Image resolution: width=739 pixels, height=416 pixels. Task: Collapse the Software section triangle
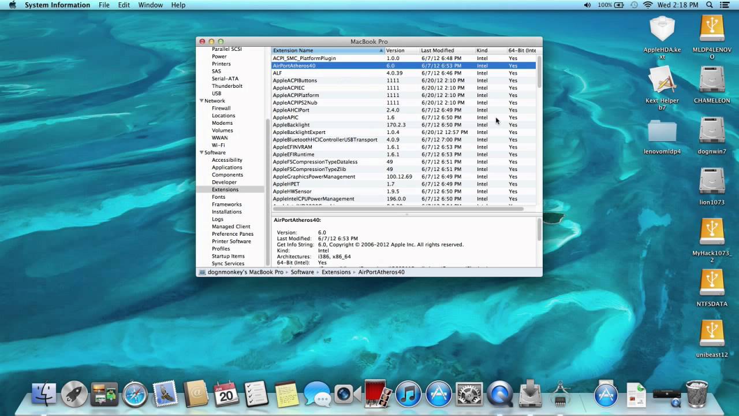coord(201,153)
